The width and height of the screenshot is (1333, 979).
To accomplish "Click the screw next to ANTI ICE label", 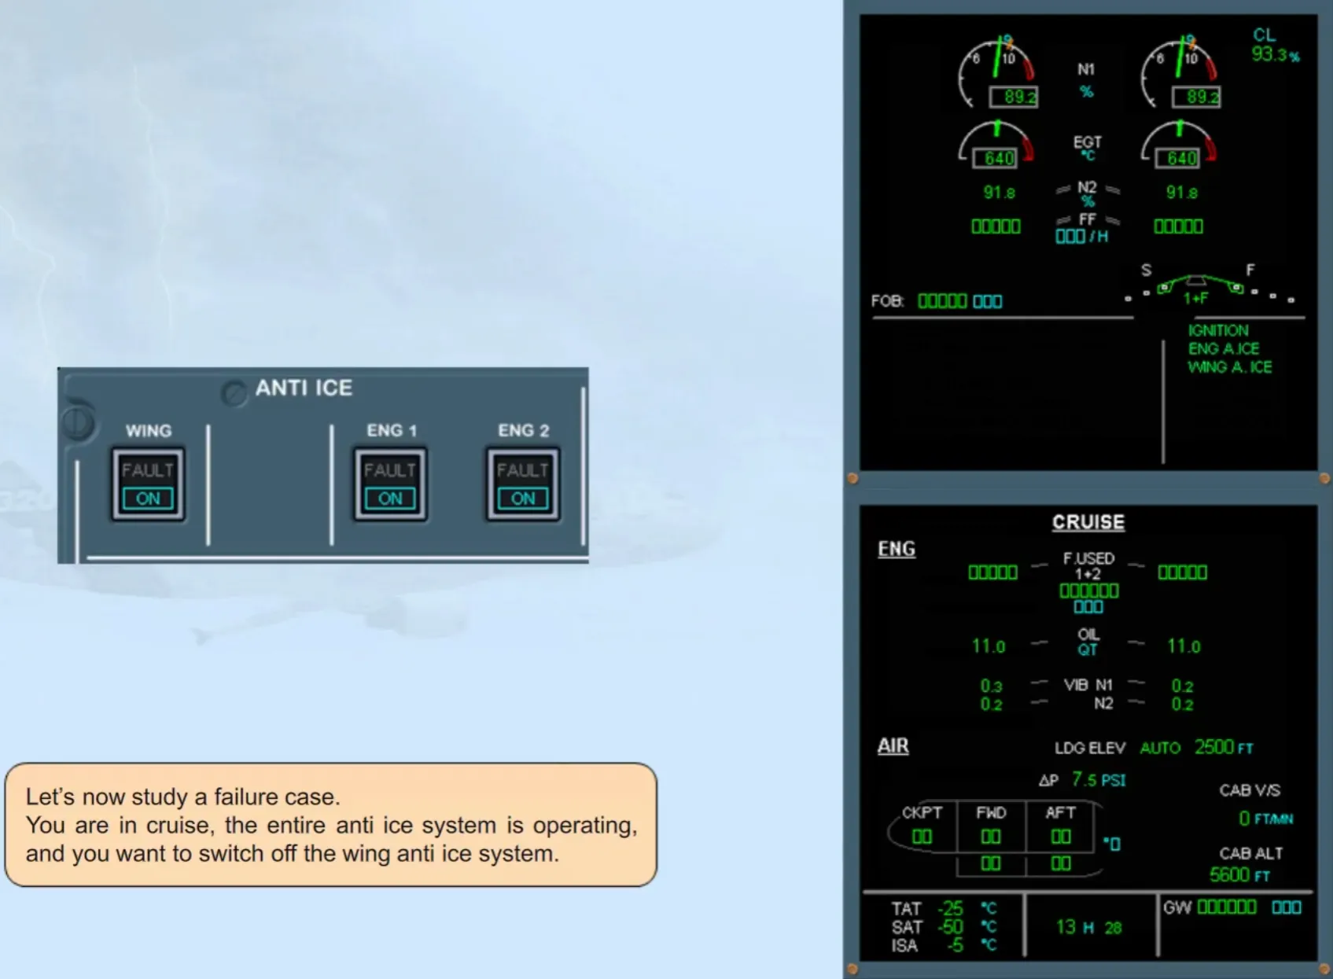I will point(234,392).
